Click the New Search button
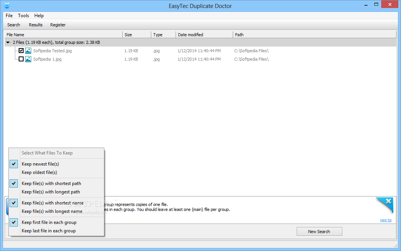 [x=319, y=232]
